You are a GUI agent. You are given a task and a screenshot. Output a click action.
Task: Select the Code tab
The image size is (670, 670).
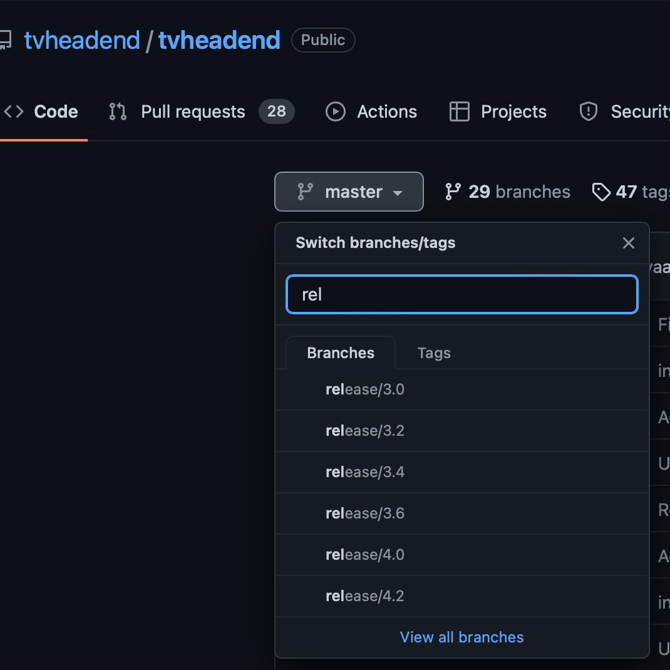(41, 111)
